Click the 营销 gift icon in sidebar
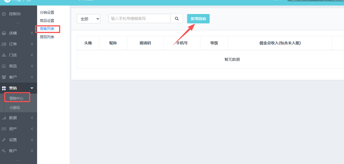The height and width of the screenshot is (164, 344). [x=4, y=88]
